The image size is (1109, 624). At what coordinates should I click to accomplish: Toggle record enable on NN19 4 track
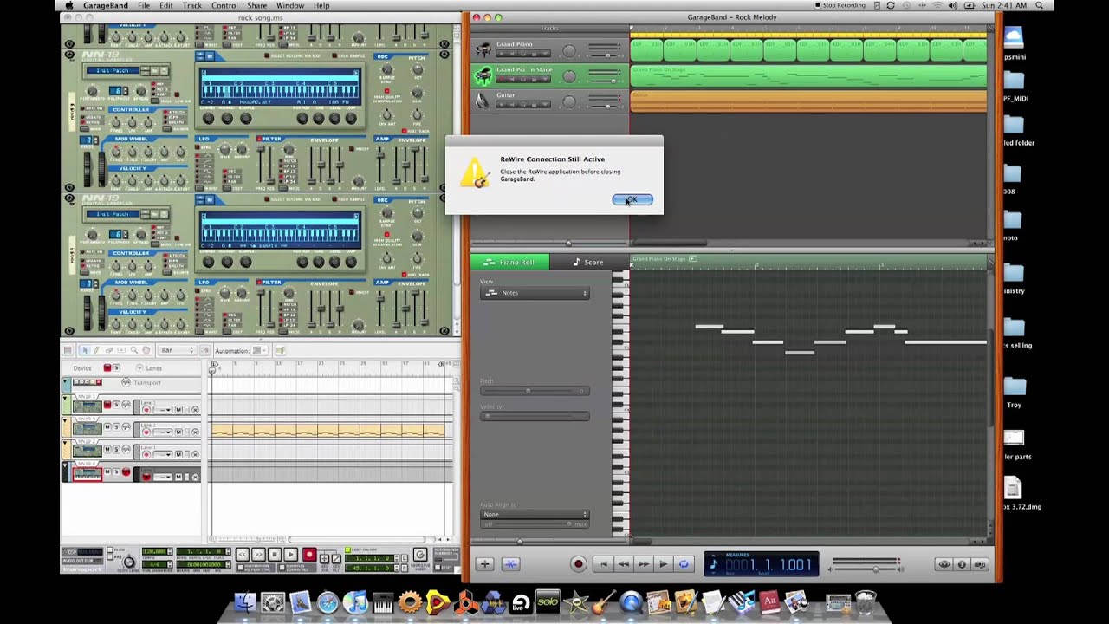[126, 471]
